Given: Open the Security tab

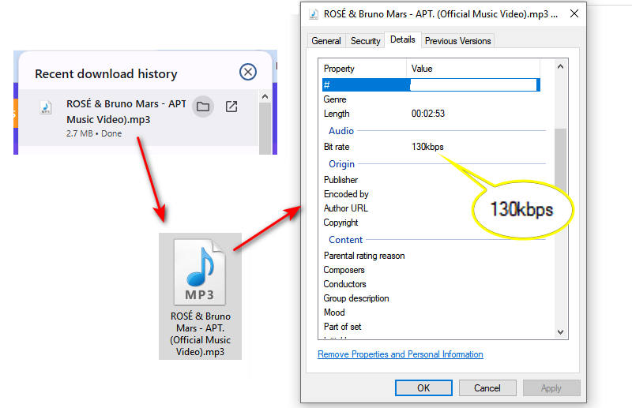Looking at the screenshot, I should (x=365, y=41).
